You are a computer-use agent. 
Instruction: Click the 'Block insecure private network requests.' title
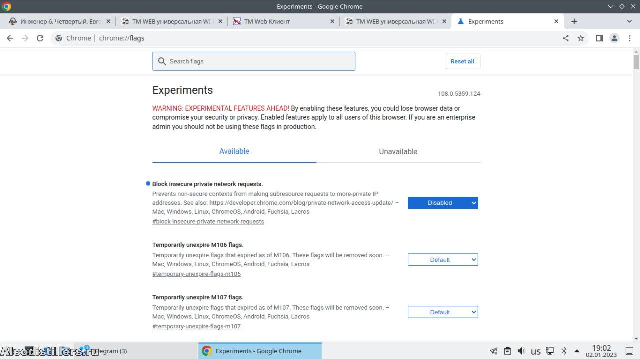207,184
